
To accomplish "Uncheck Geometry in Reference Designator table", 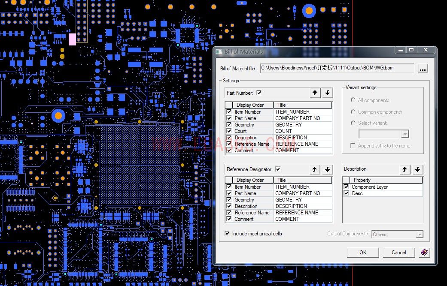I will click(229, 199).
